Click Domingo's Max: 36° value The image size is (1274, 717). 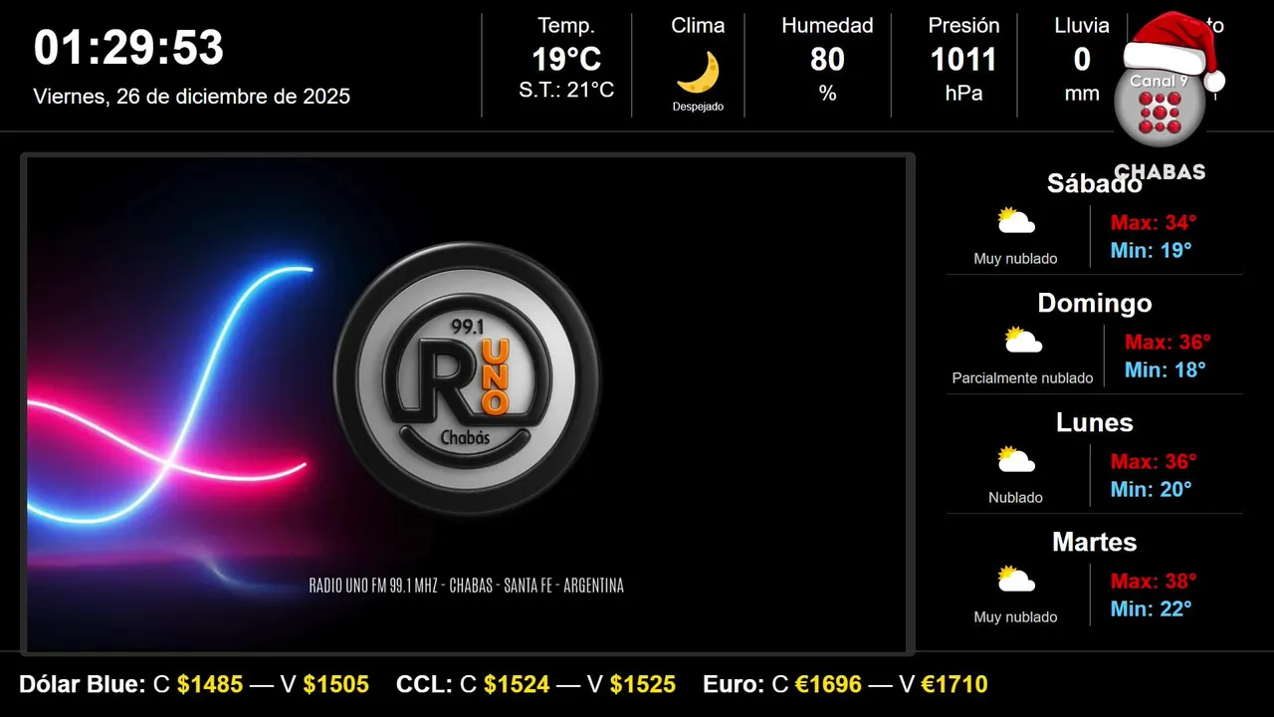[1168, 342]
